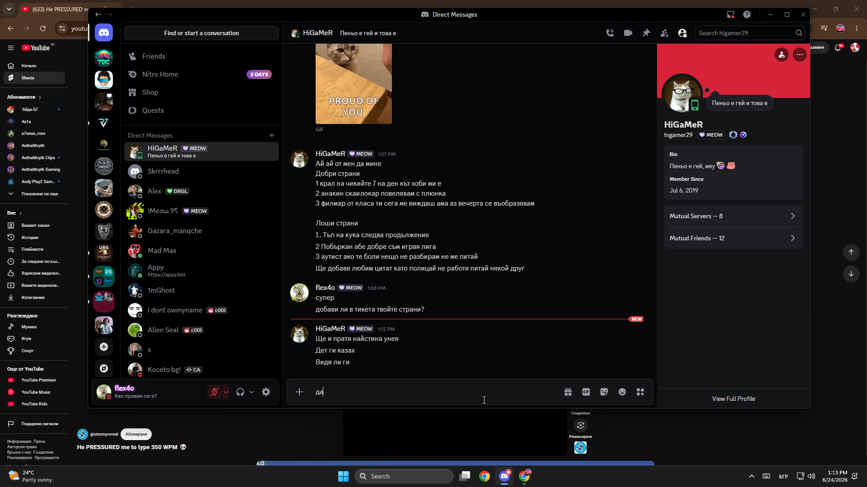The image size is (867, 487).
Task: Focus the Search higamer29 field
Action: click(x=750, y=33)
